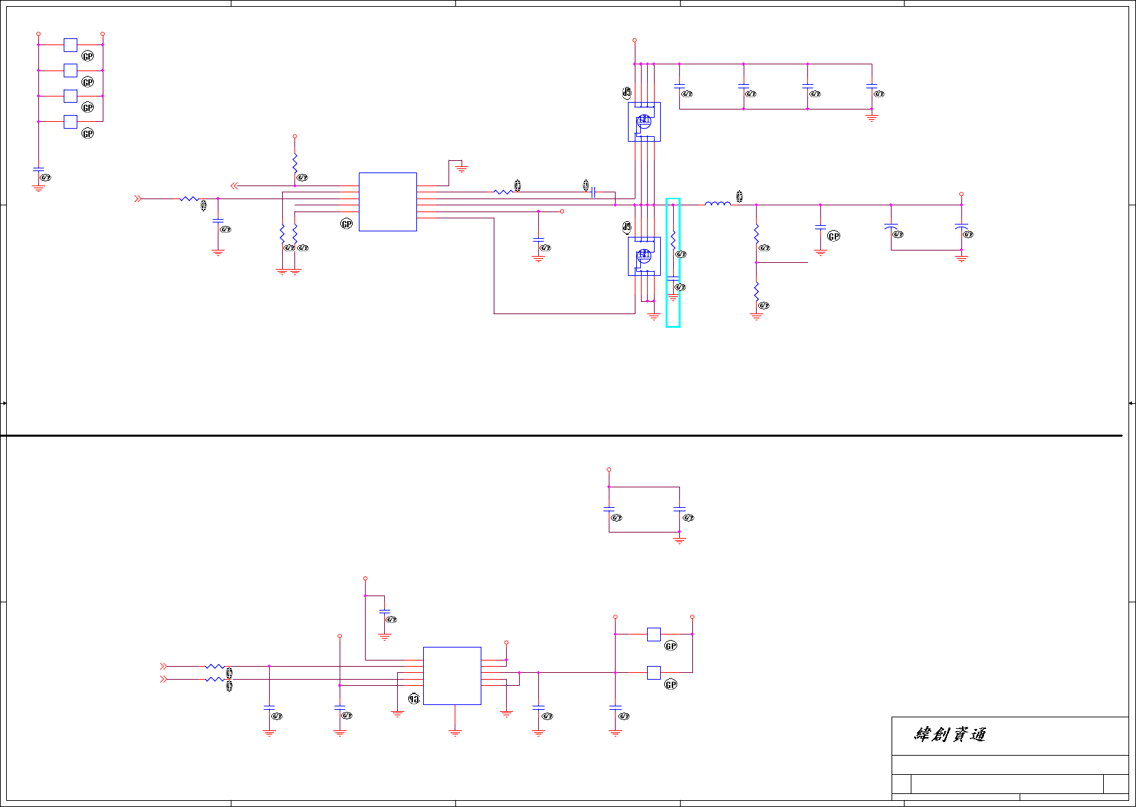This screenshot has width=1136, height=807.
Task: Click the resistor inside the cyan-highlighted snubber
Action: click(673, 240)
